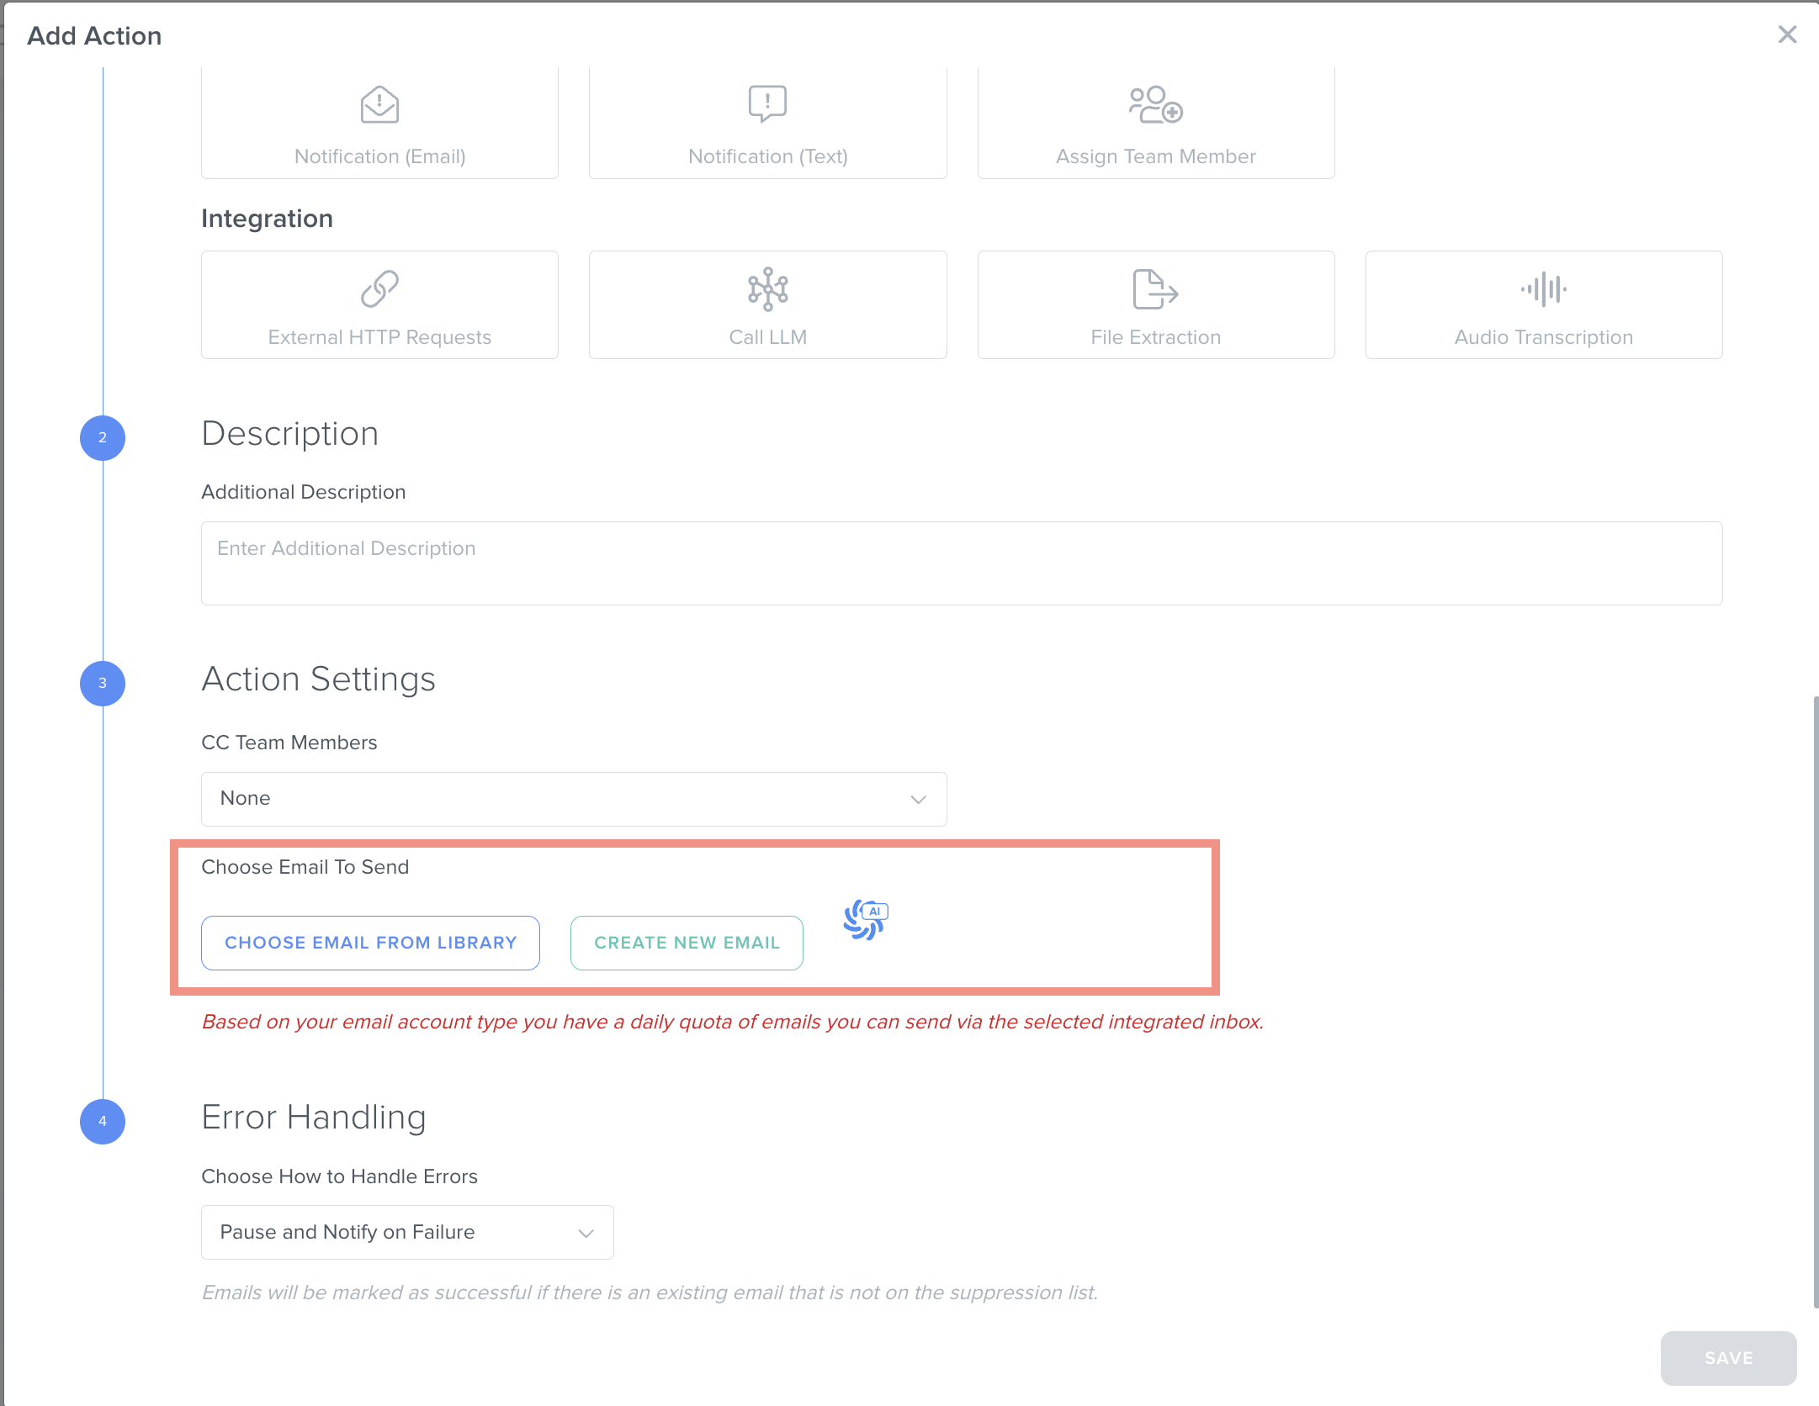Screen dimensions: 1819x1406
Task: Jump to step 2 Description marker
Action: click(103, 437)
